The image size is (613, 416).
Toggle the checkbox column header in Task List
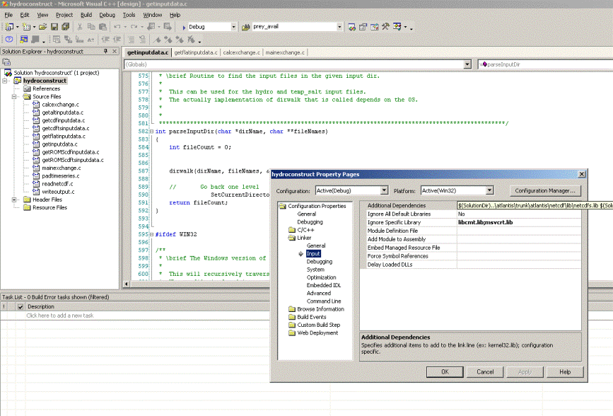click(21, 306)
